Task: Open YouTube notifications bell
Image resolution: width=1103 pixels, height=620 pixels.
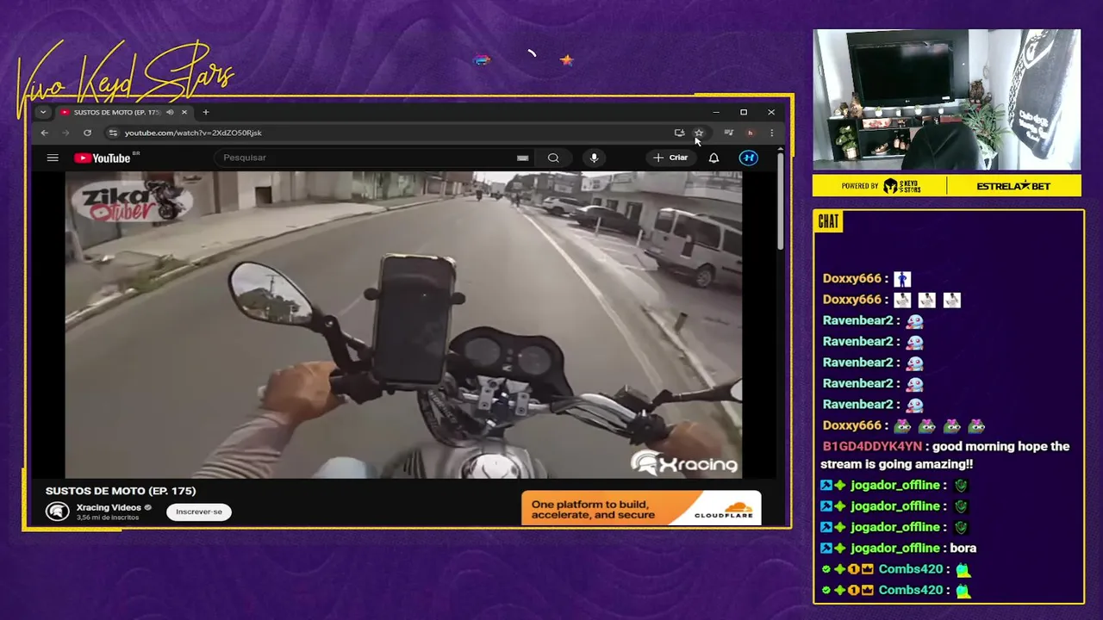Action: (714, 158)
